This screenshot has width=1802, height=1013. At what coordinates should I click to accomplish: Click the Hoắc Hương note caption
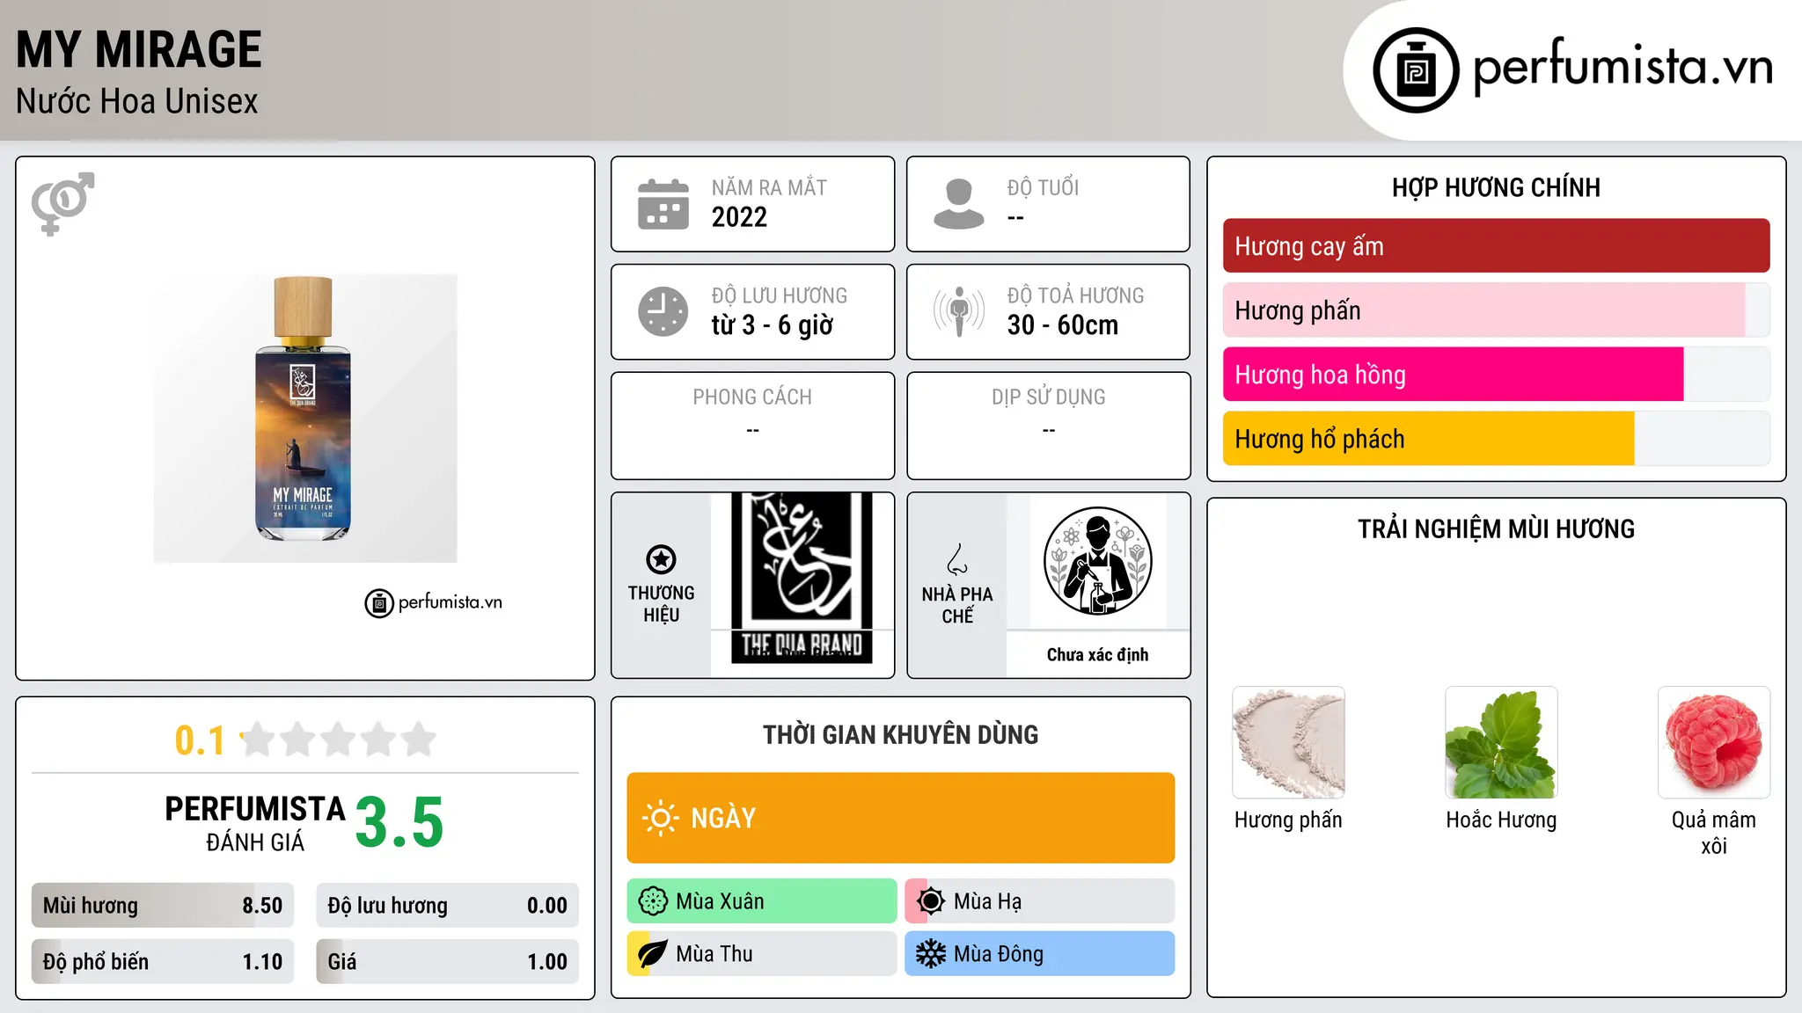pyautogui.click(x=1501, y=820)
